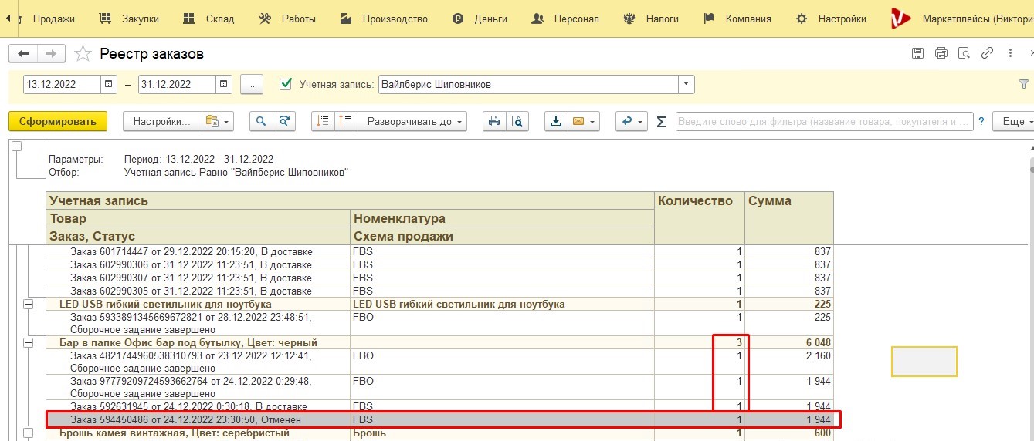Collapse the Бар в папке Офис бар group

point(29,342)
